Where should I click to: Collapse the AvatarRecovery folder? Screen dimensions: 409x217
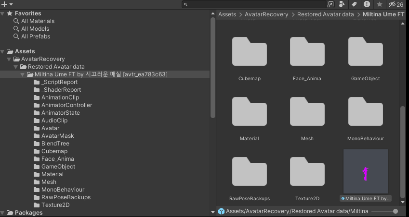point(9,59)
